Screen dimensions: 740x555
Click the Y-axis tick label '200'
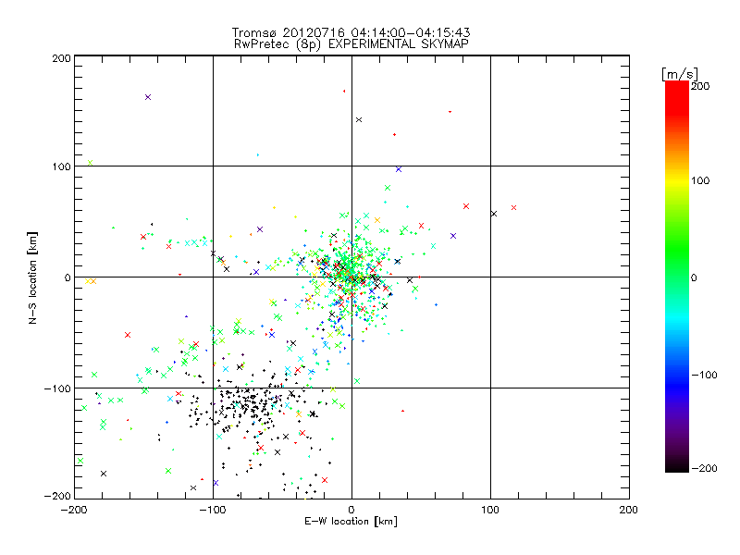click(61, 58)
